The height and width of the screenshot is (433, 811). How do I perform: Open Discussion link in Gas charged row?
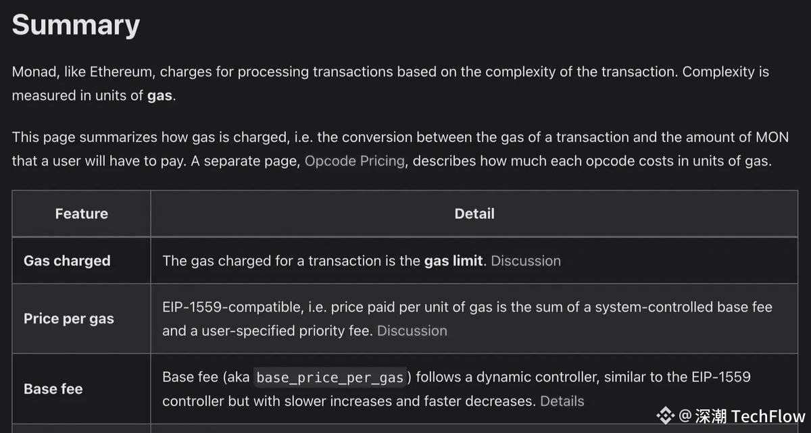point(525,261)
